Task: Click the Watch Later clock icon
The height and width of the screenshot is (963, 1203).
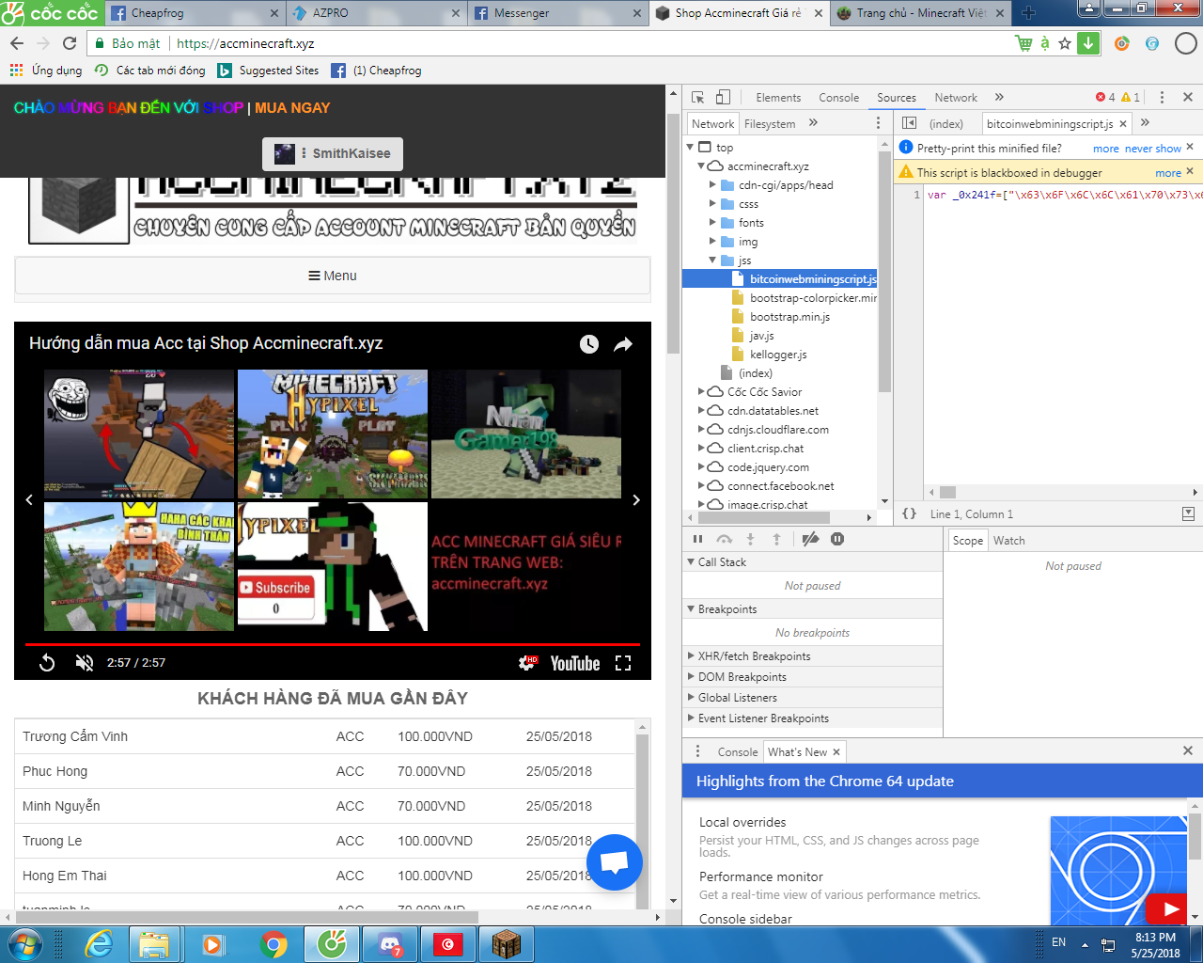Action: point(589,344)
